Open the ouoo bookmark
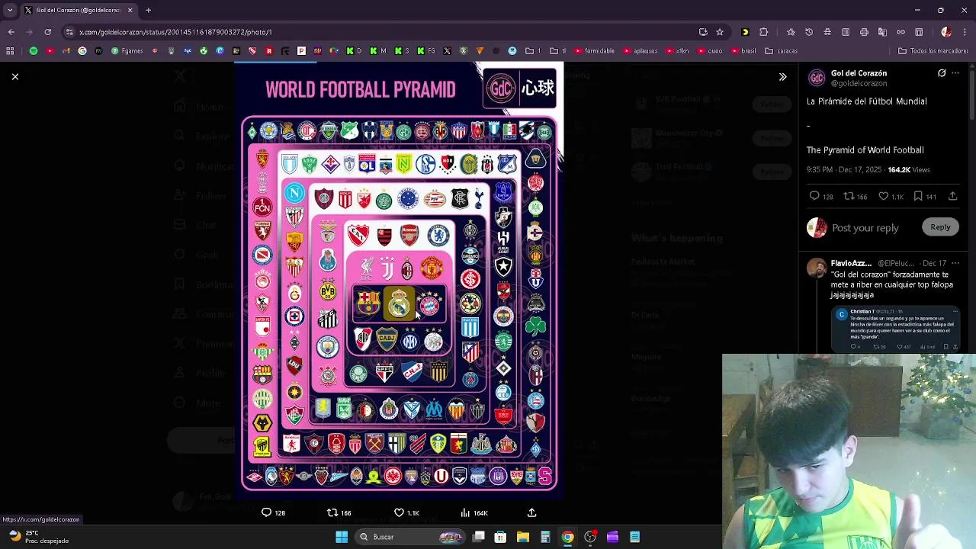Image resolution: width=976 pixels, height=549 pixels. coord(710,51)
